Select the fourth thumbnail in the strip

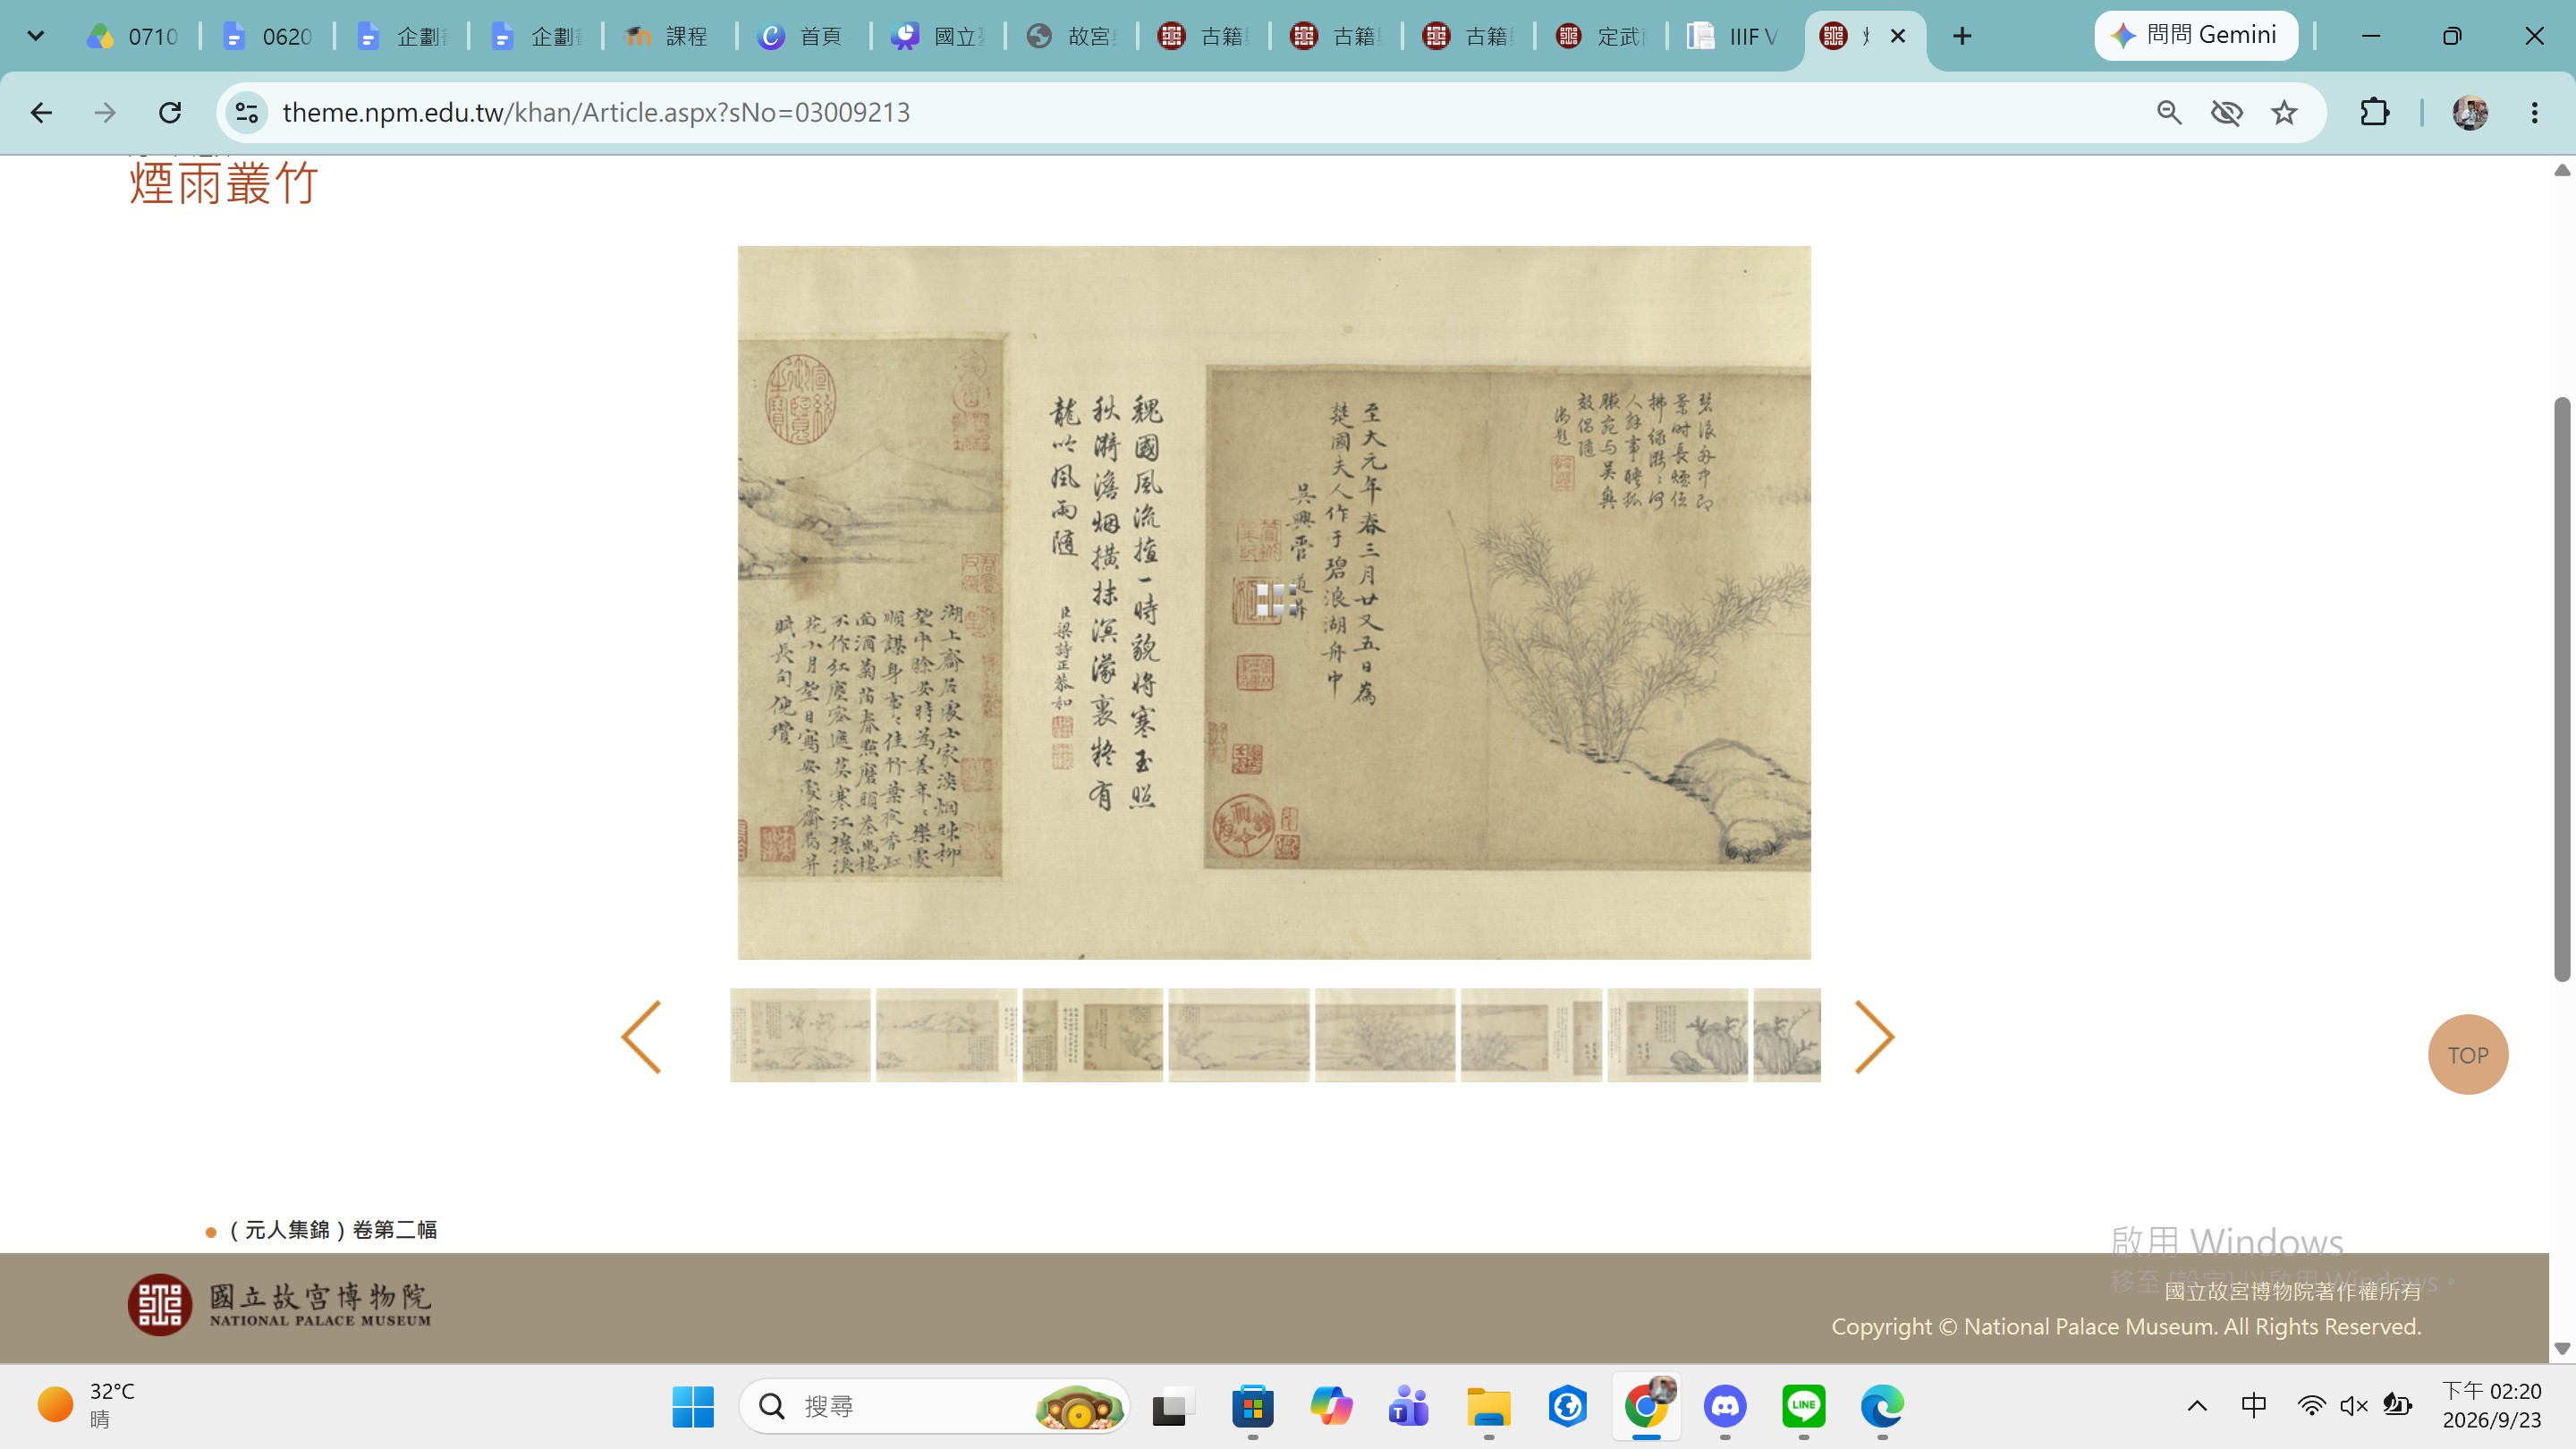pos(1239,1035)
